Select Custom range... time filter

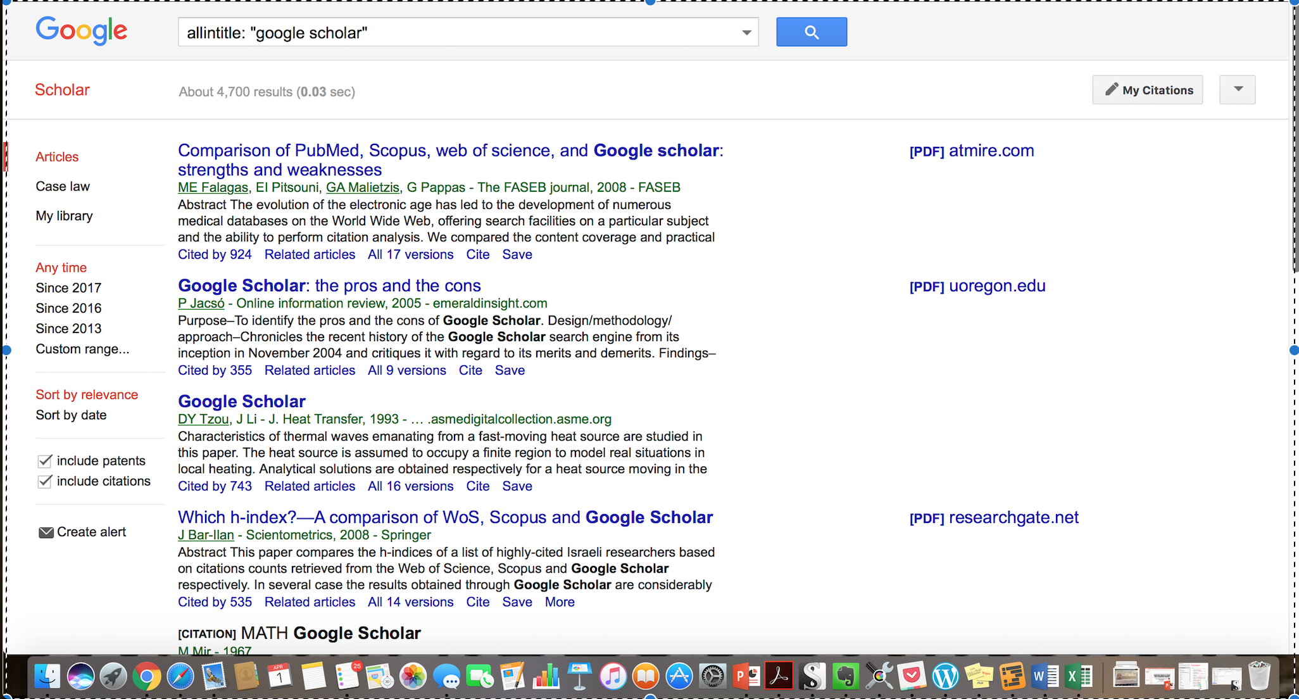click(x=82, y=349)
